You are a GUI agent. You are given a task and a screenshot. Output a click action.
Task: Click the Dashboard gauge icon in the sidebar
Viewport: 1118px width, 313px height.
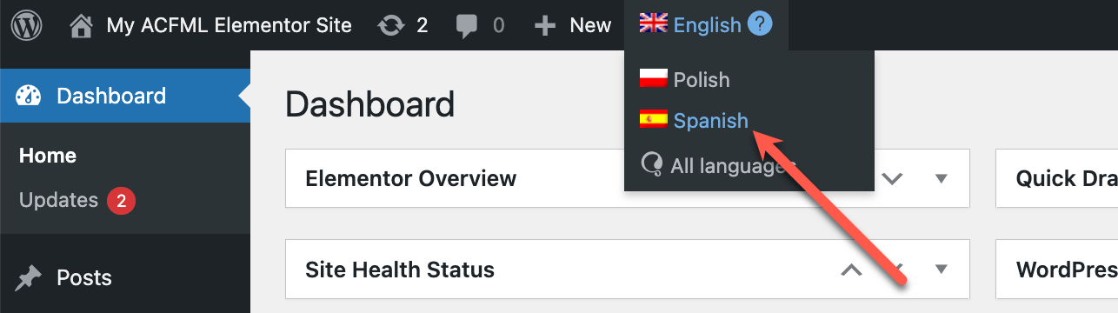tap(29, 96)
